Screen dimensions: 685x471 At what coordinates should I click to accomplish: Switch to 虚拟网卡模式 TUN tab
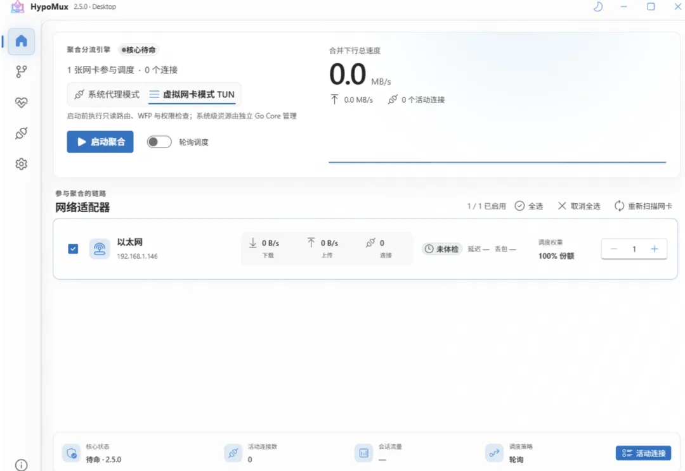tap(192, 94)
